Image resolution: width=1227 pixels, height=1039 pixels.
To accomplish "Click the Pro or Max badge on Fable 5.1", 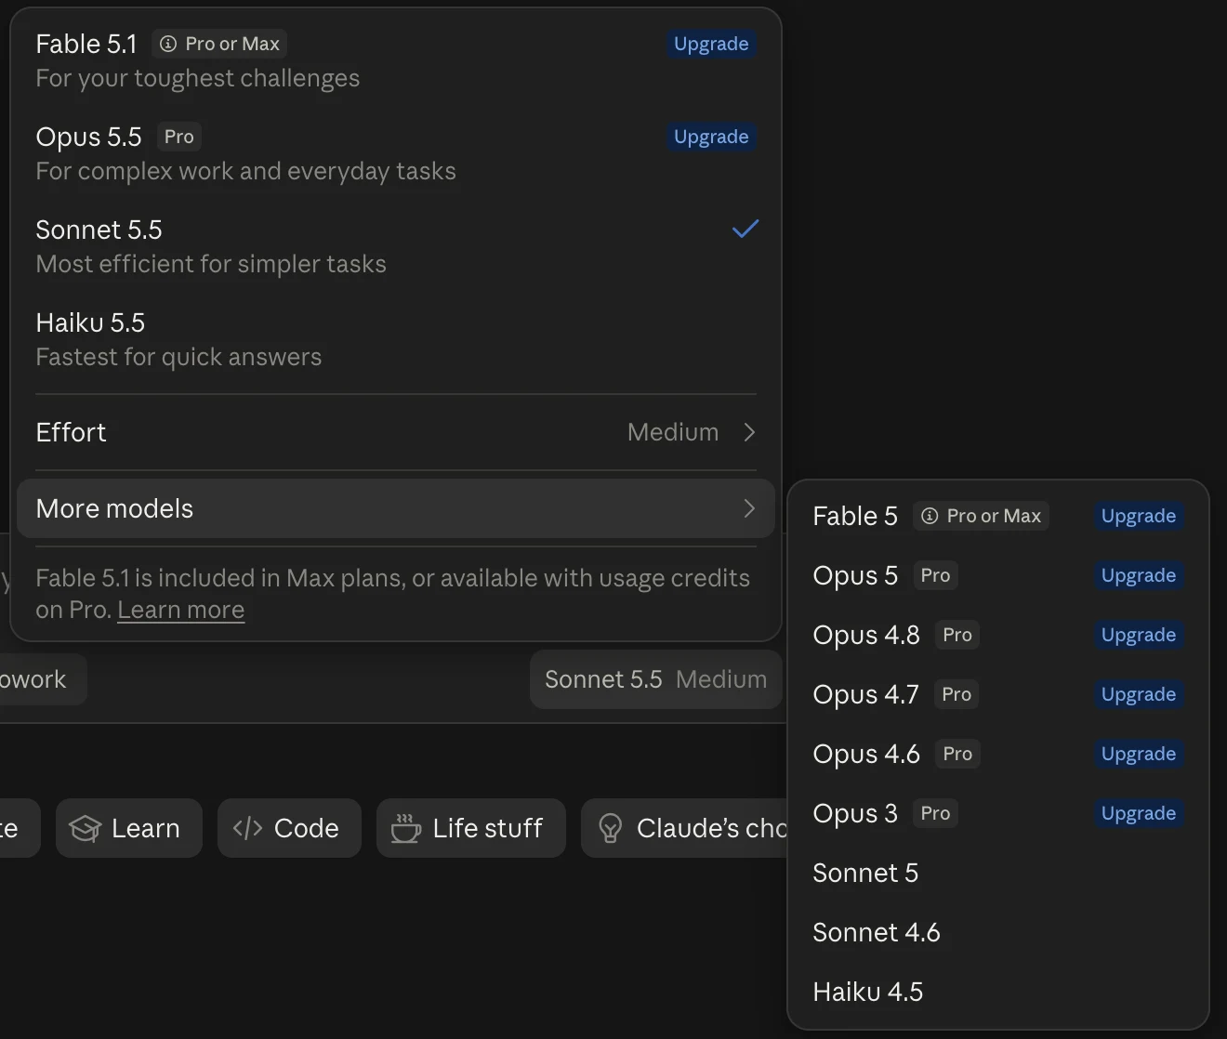I will (219, 44).
